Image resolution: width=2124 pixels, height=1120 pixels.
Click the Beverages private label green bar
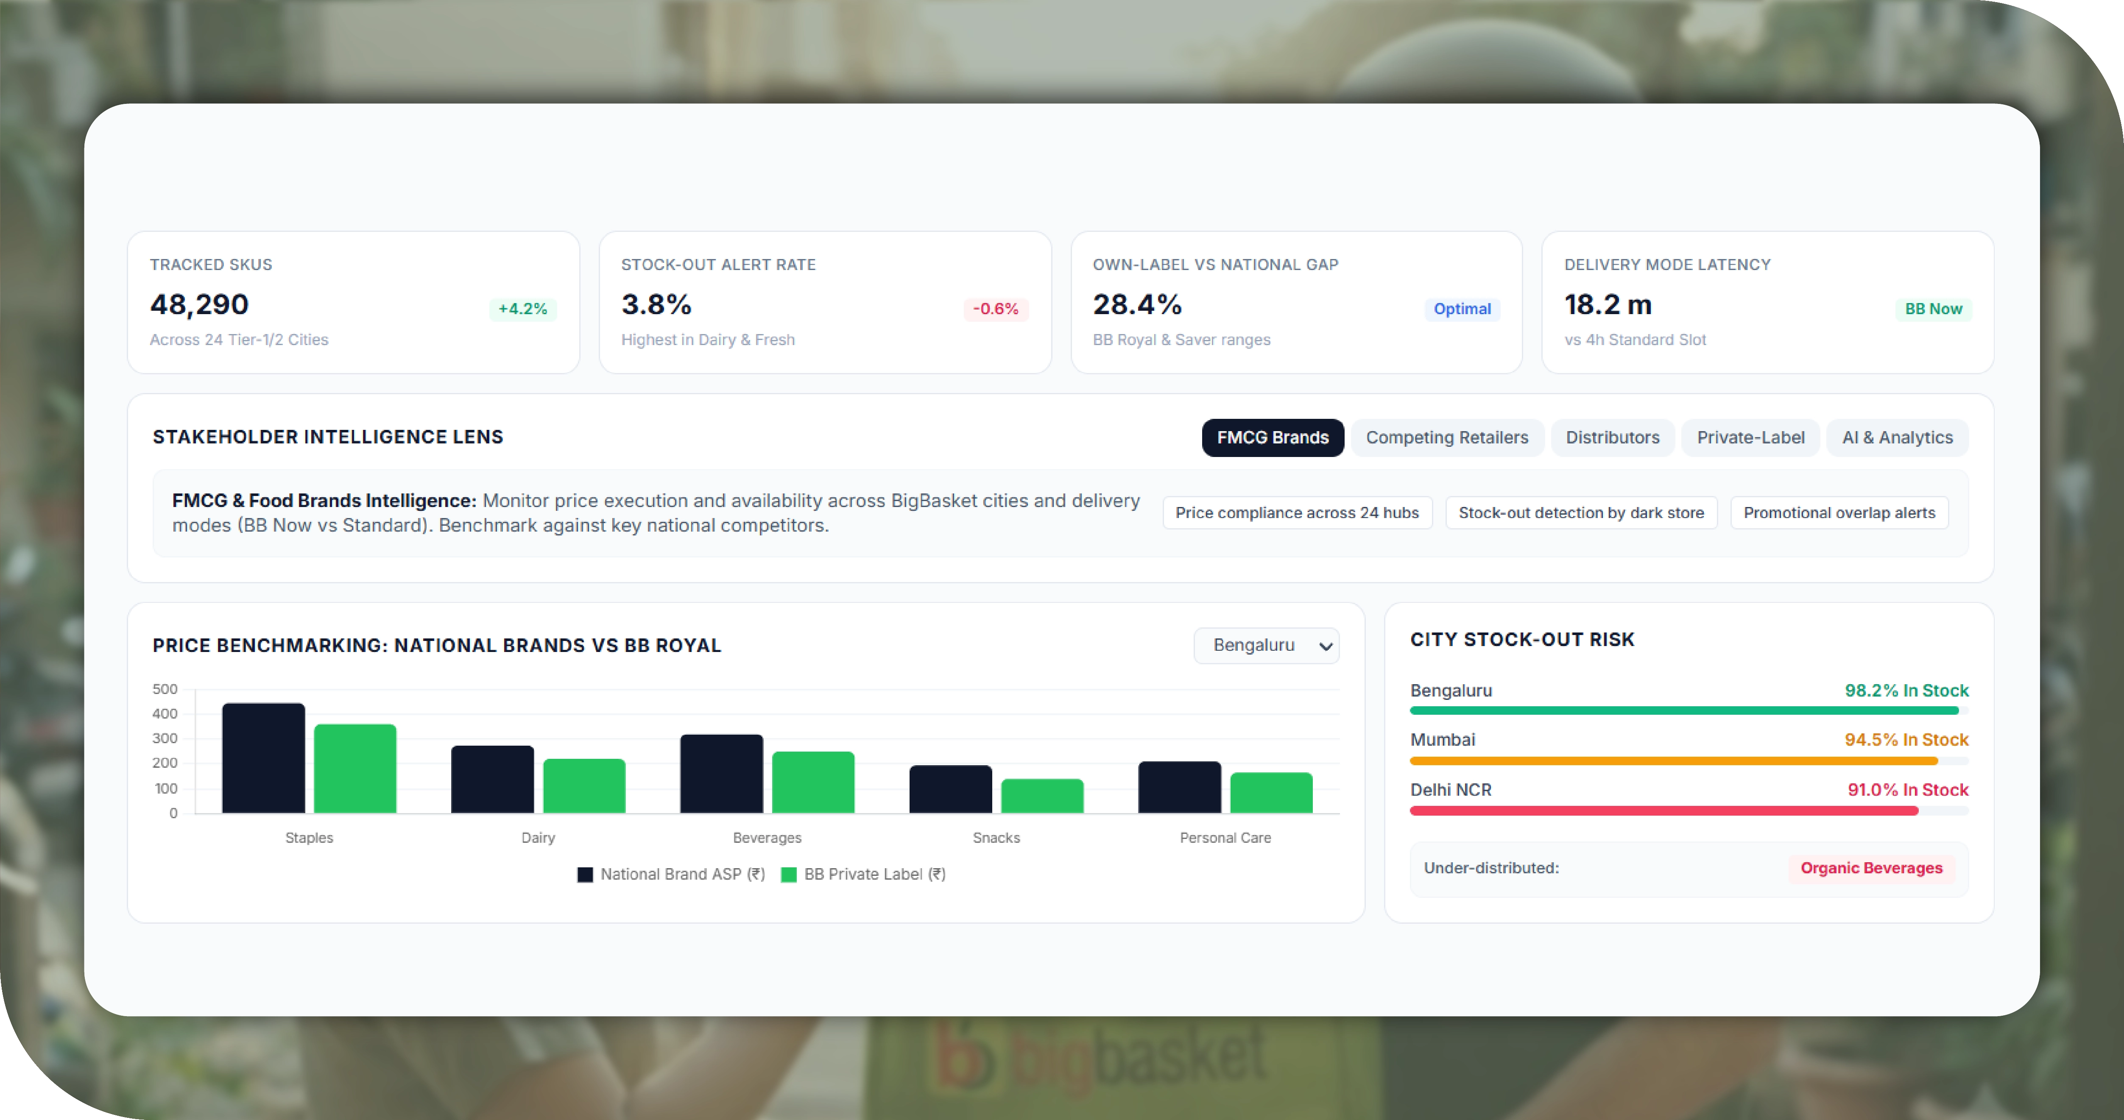[x=813, y=783]
